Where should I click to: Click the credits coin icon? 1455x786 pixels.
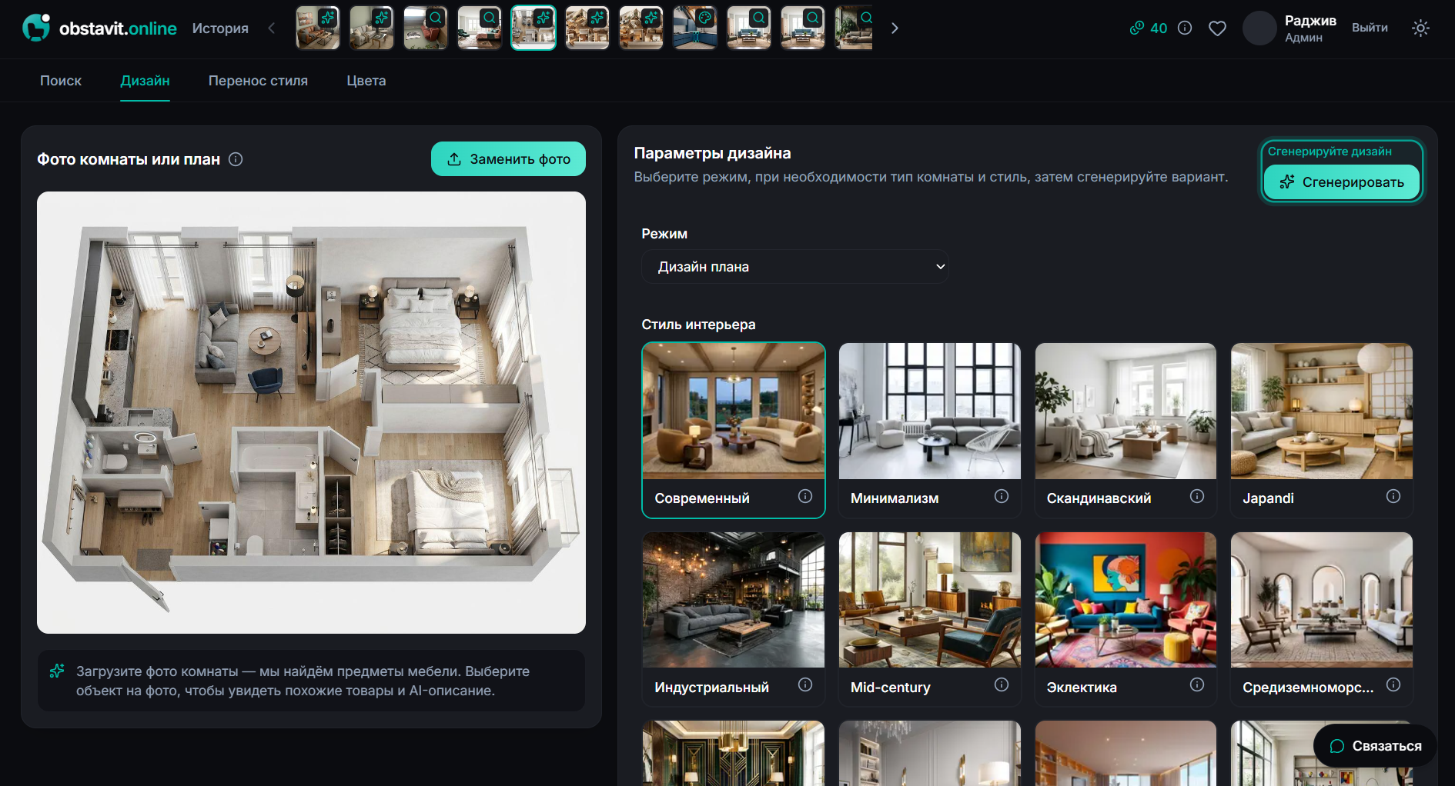click(1137, 28)
